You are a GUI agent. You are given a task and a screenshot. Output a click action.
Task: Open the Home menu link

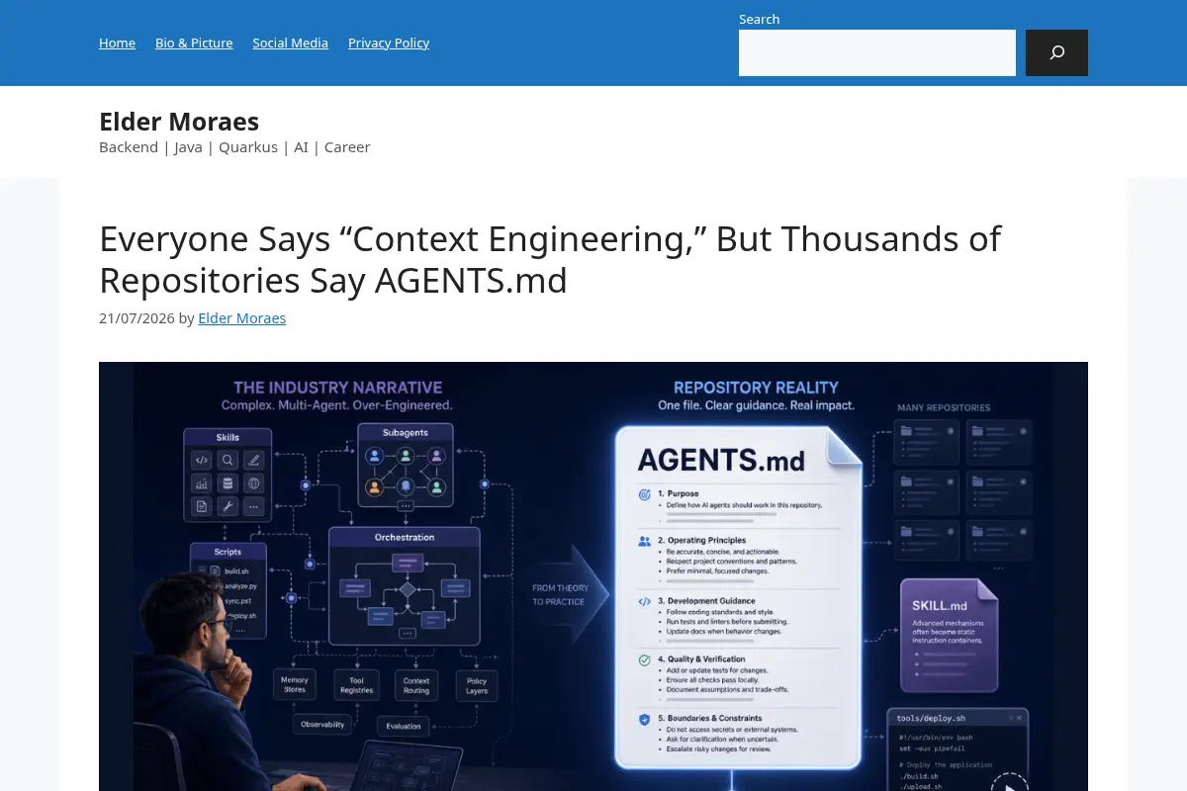click(117, 43)
